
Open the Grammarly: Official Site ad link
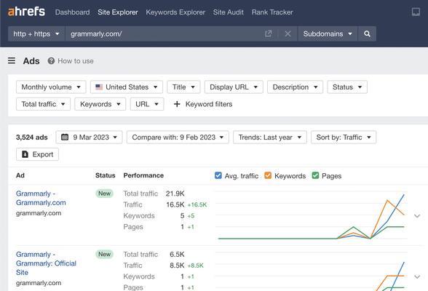coord(46,263)
